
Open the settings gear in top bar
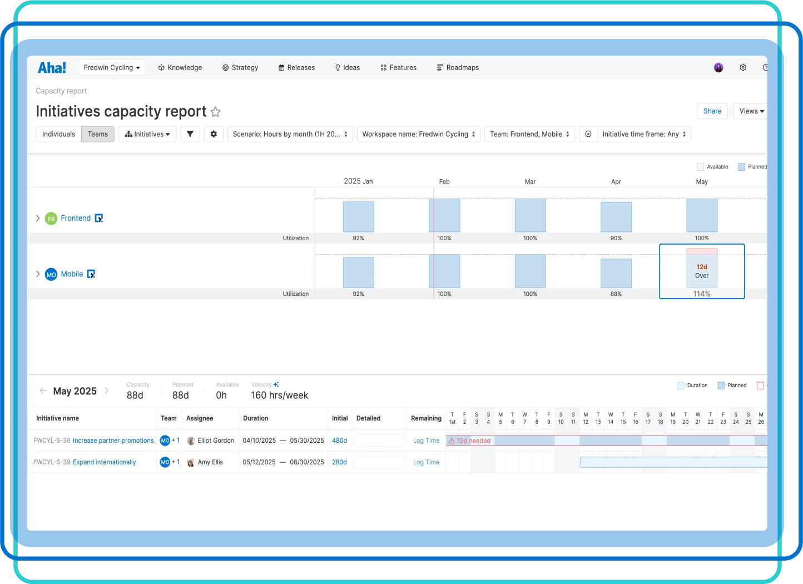coord(743,67)
